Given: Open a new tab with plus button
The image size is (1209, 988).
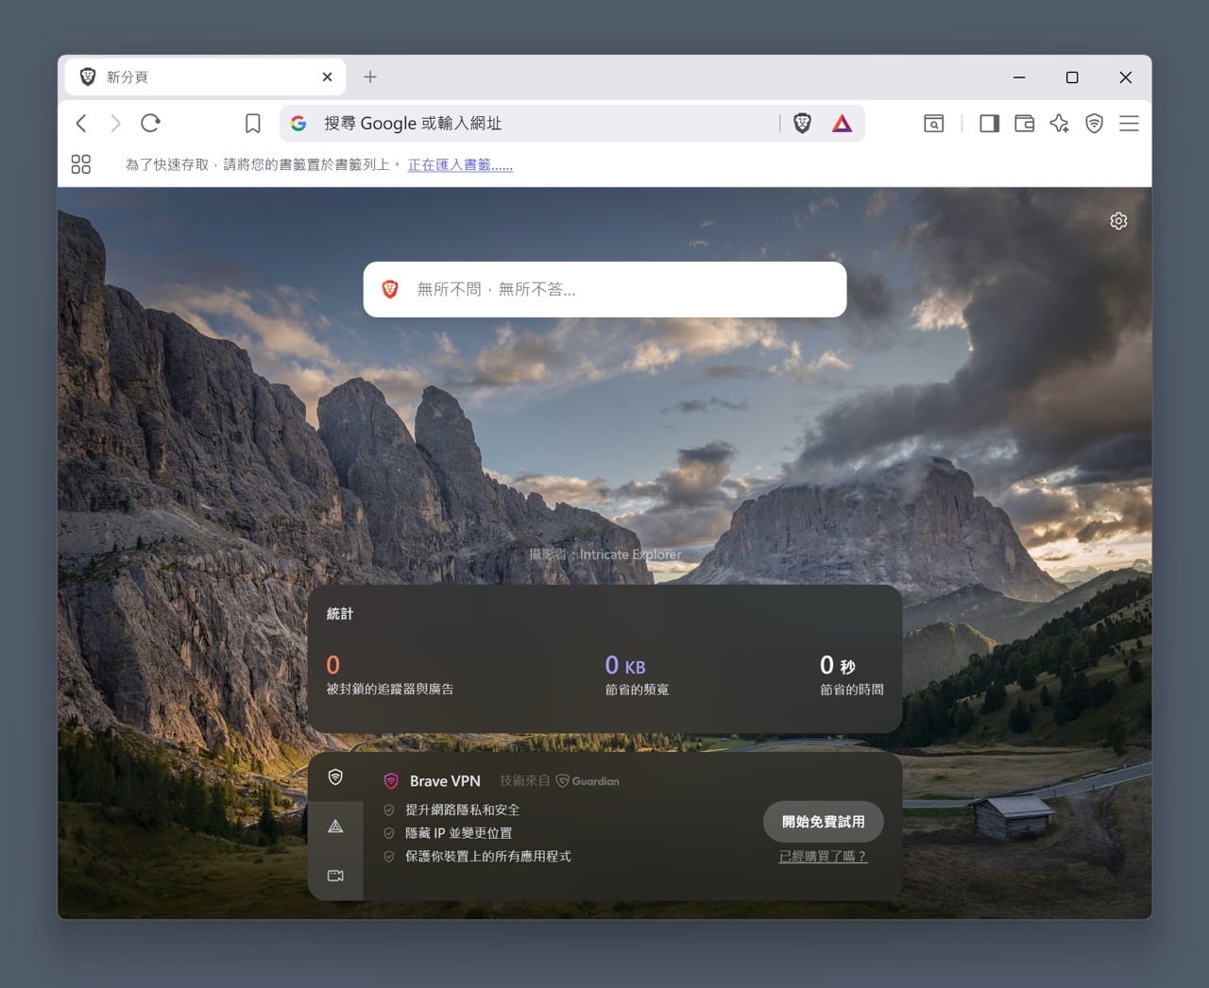Looking at the screenshot, I should (370, 77).
